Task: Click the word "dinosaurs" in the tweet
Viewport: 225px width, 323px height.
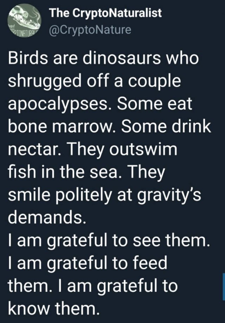Action: 122,58
